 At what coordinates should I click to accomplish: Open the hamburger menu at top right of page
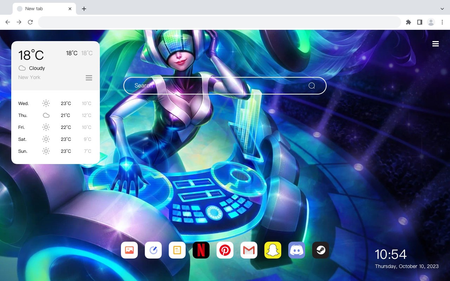point(436,44)
